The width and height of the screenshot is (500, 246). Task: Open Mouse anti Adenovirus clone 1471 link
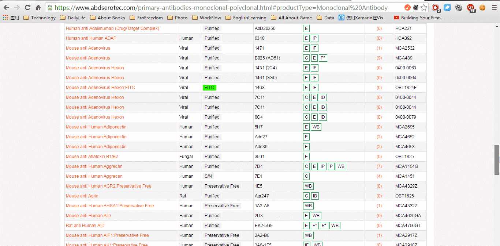pos(88,48)
